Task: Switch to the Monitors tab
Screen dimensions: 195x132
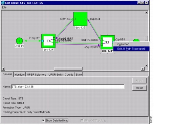Action: pyautogui.click(x=20, y=75)
